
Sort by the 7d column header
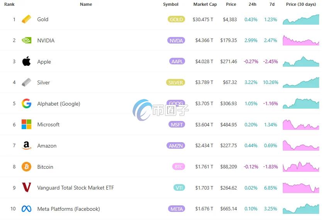click(x=272, y=4)
